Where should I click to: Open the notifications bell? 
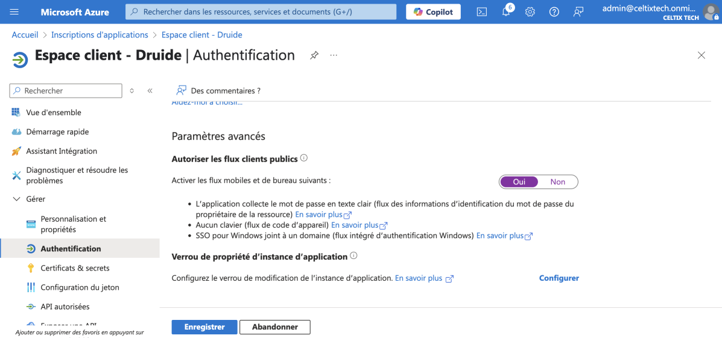506,12
